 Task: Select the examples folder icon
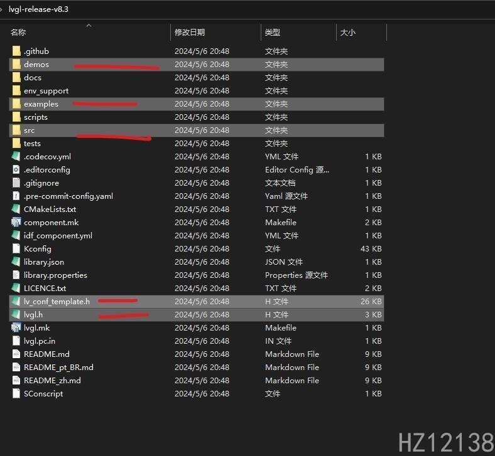[x=16, y=104]
